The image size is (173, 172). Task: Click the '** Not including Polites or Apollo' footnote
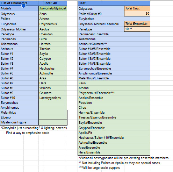[119, 163]
